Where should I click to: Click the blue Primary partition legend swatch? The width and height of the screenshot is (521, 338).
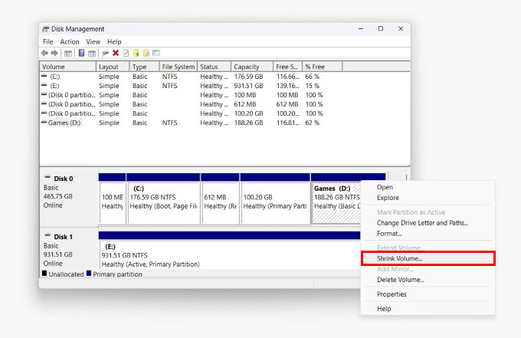tap(89, 274)
